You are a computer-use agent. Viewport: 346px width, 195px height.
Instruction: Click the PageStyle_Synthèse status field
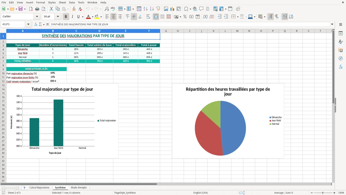point(125,193)
